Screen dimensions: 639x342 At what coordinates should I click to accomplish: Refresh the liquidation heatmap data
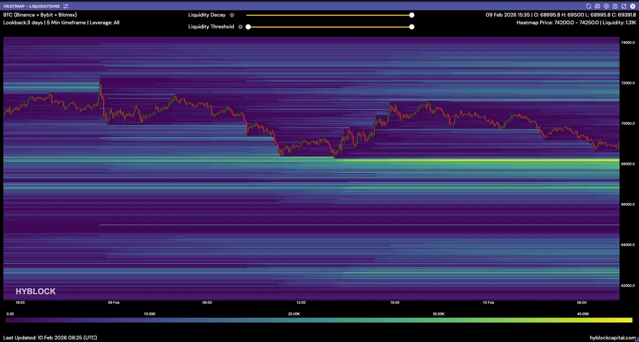(589, 5)
